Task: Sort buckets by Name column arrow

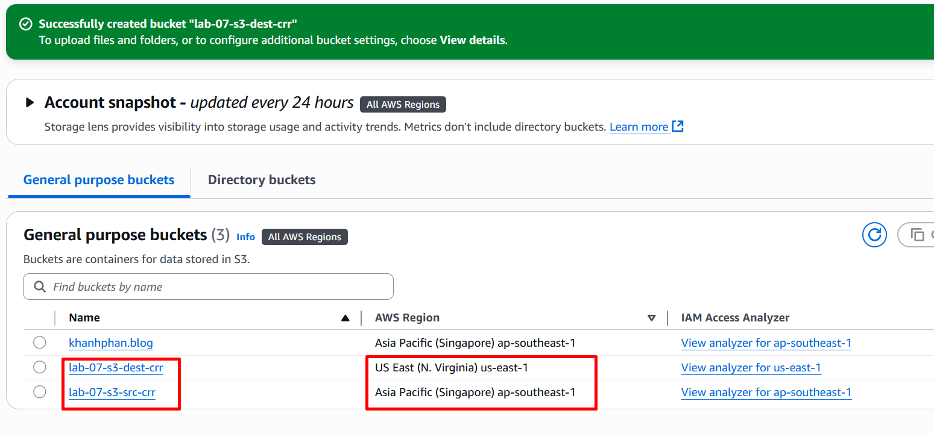Action: click(345, 318)
